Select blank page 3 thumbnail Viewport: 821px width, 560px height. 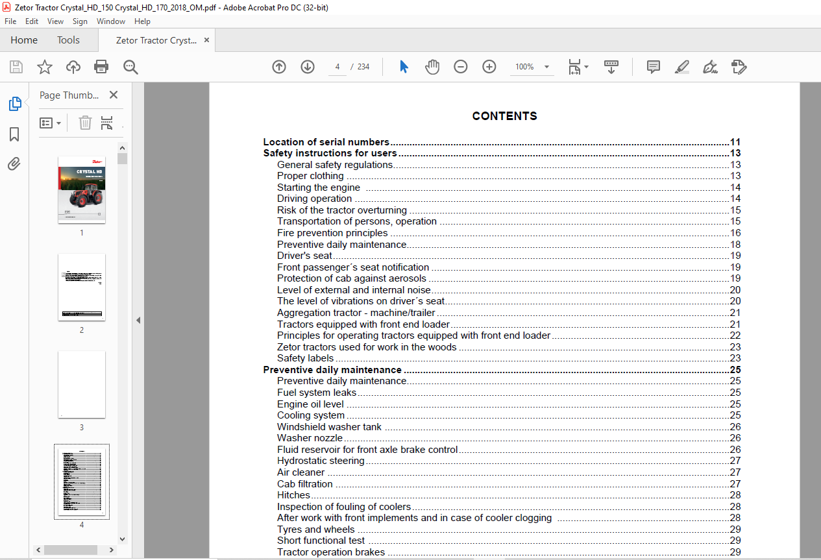(x=82, y=384)
